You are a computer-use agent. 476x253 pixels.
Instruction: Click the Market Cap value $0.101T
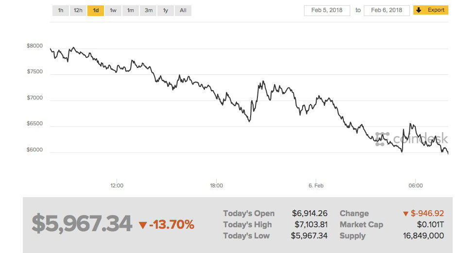tap(430, 224)
